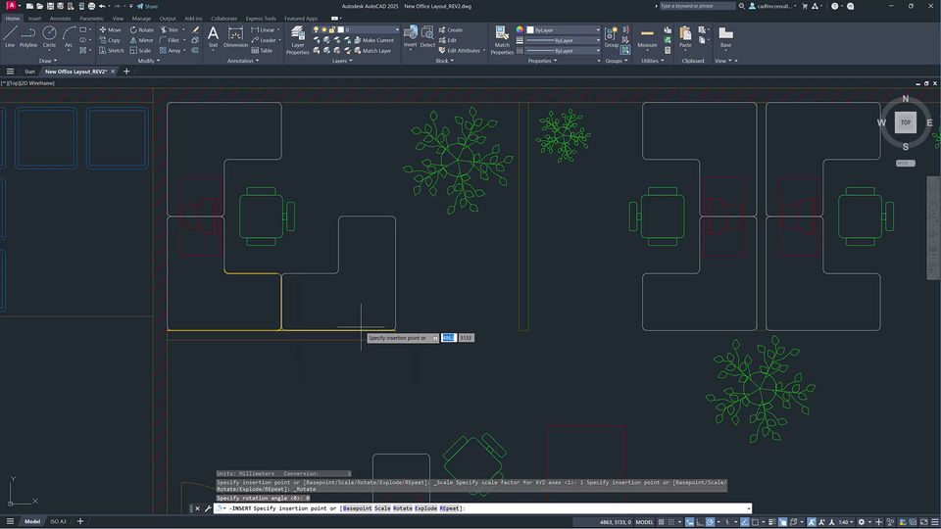Click the Share button
Screen dimensions: 941x529
147,6
